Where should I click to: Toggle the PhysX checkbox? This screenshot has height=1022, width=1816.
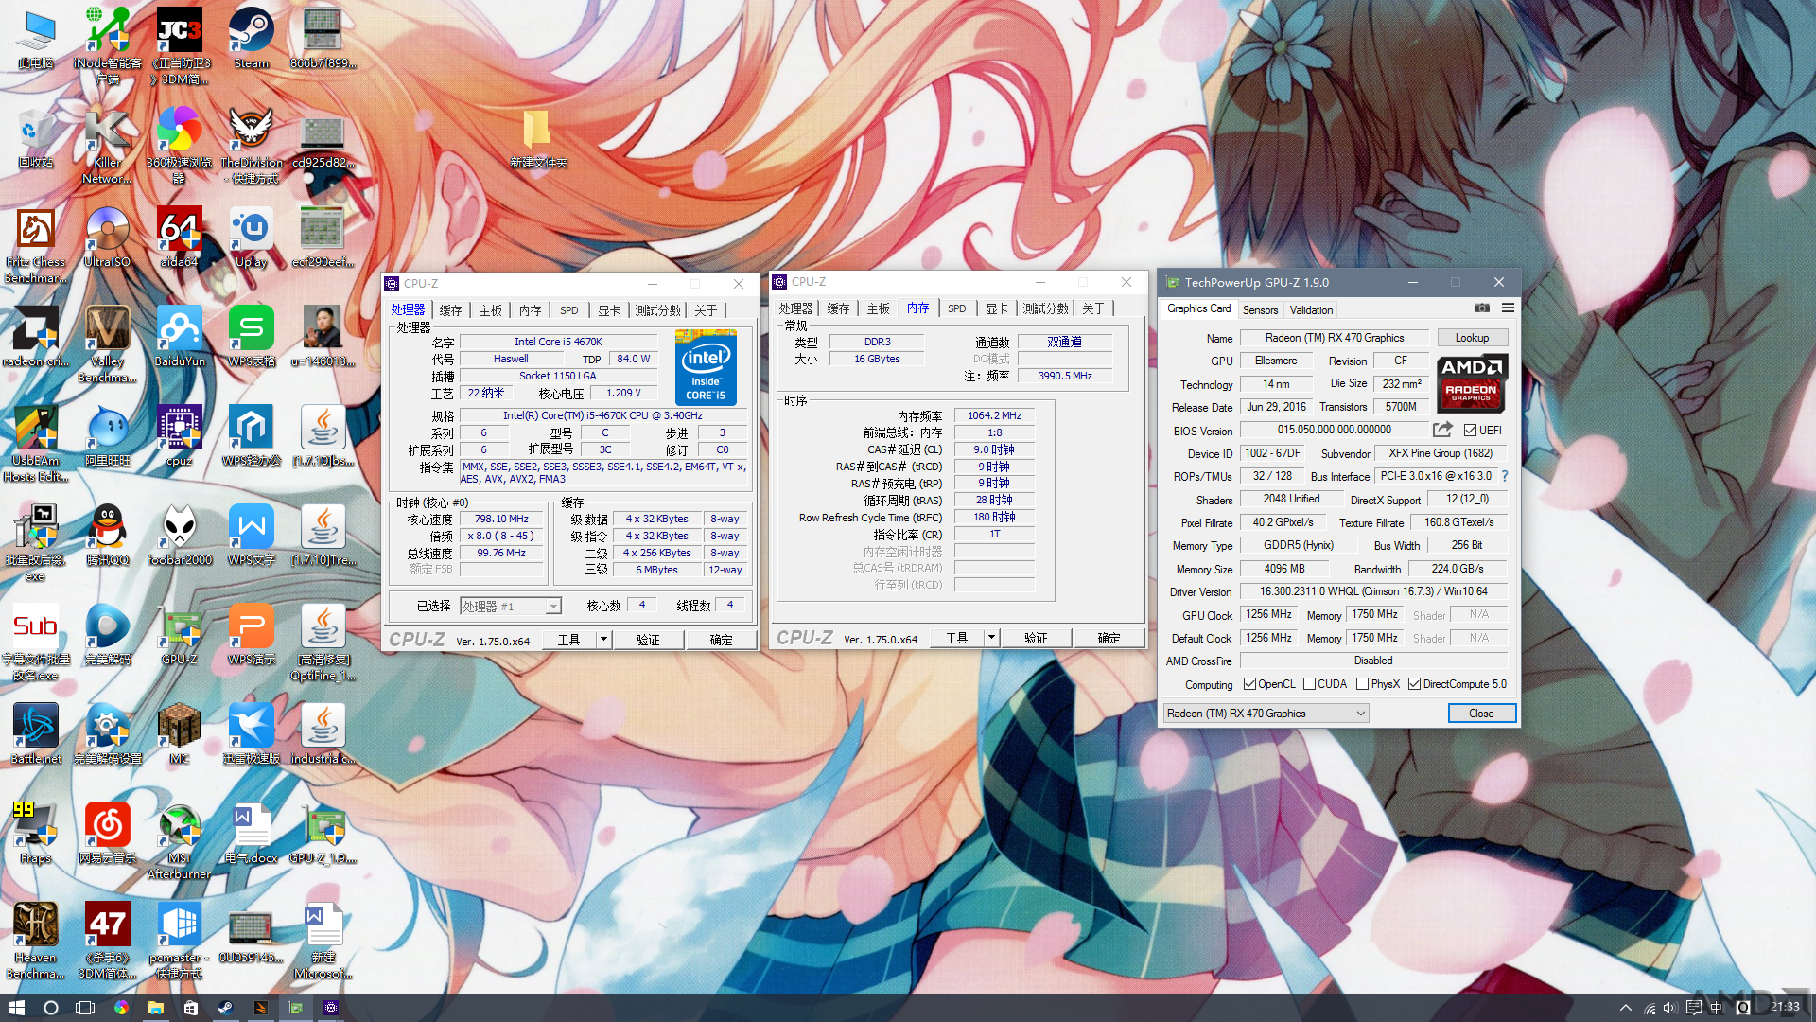click(1362, 684)
